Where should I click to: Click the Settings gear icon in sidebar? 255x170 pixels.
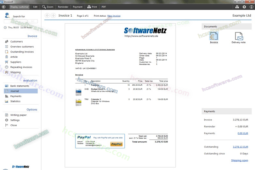pyautogui.click(x=6, y=120)
